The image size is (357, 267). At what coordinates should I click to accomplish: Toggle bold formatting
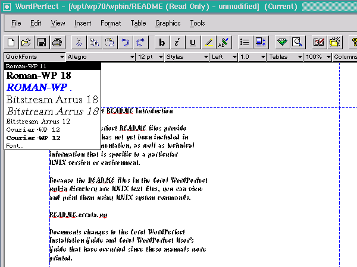tap(162, 42)
